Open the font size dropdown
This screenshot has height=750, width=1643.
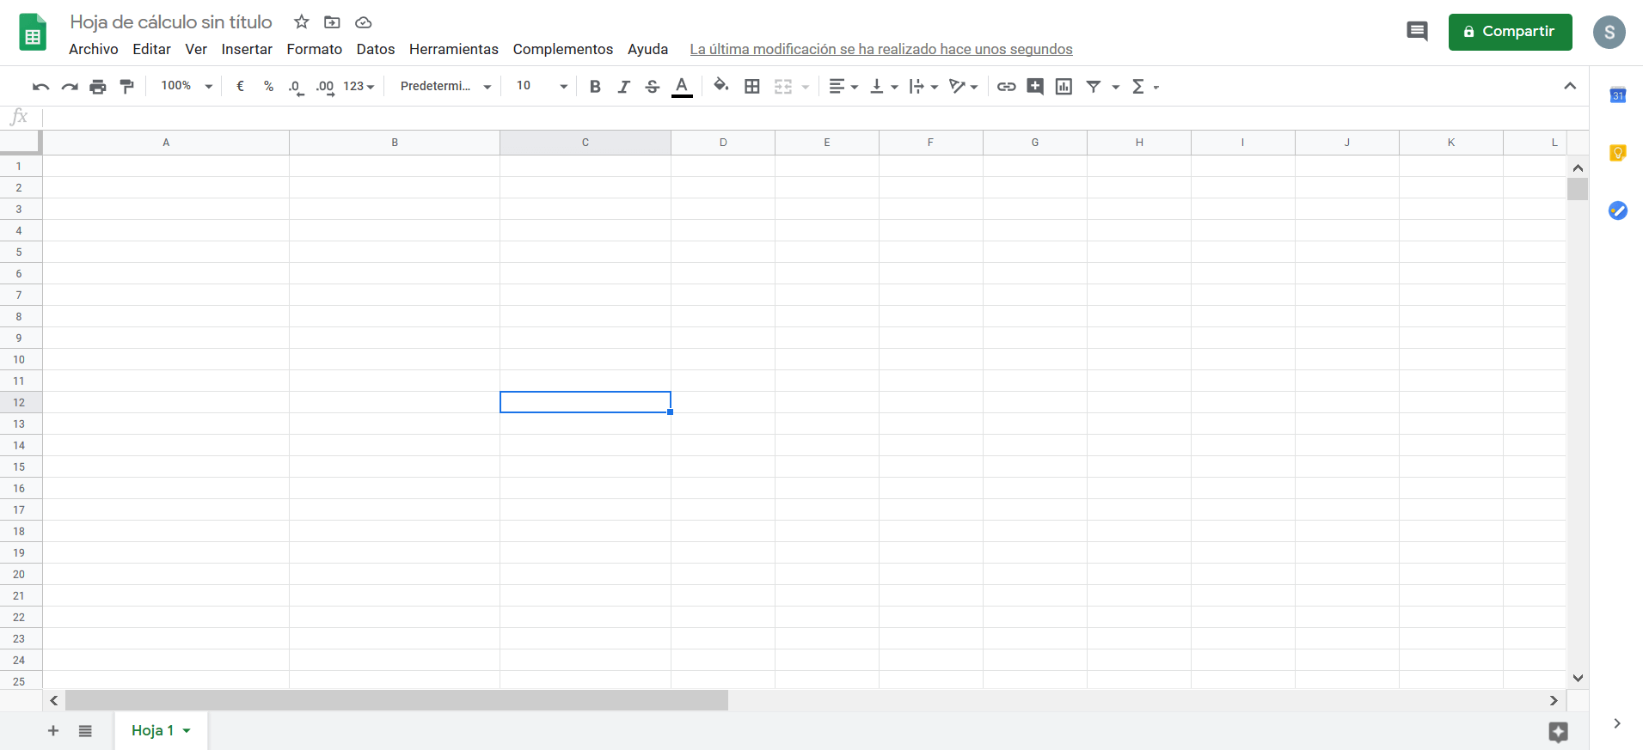[542, 86]
